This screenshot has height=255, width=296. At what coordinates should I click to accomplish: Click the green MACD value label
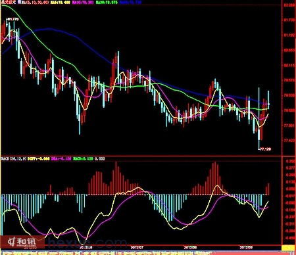pos(83,158)
